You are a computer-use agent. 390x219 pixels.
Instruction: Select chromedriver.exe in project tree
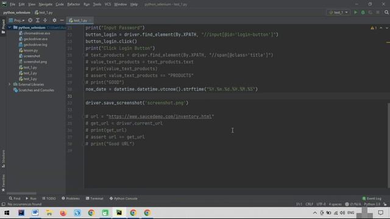click(34, 33)
